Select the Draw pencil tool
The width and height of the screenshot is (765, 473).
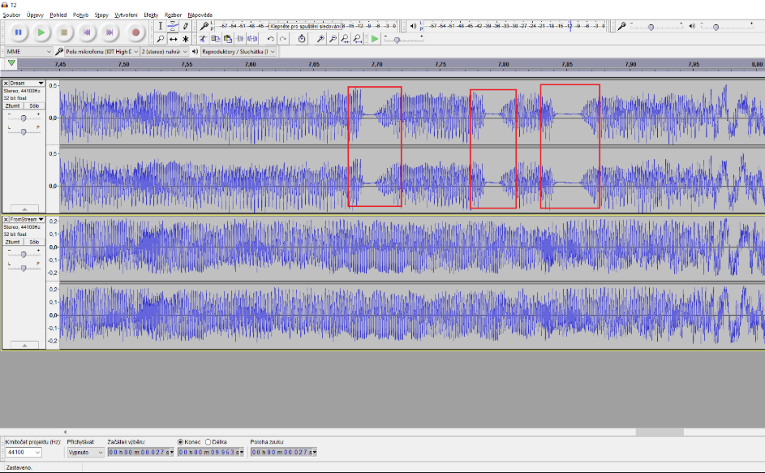pyautogui.click(x=186, y=26)
